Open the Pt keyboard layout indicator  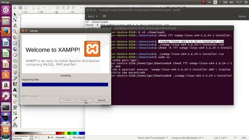(215, 2)
